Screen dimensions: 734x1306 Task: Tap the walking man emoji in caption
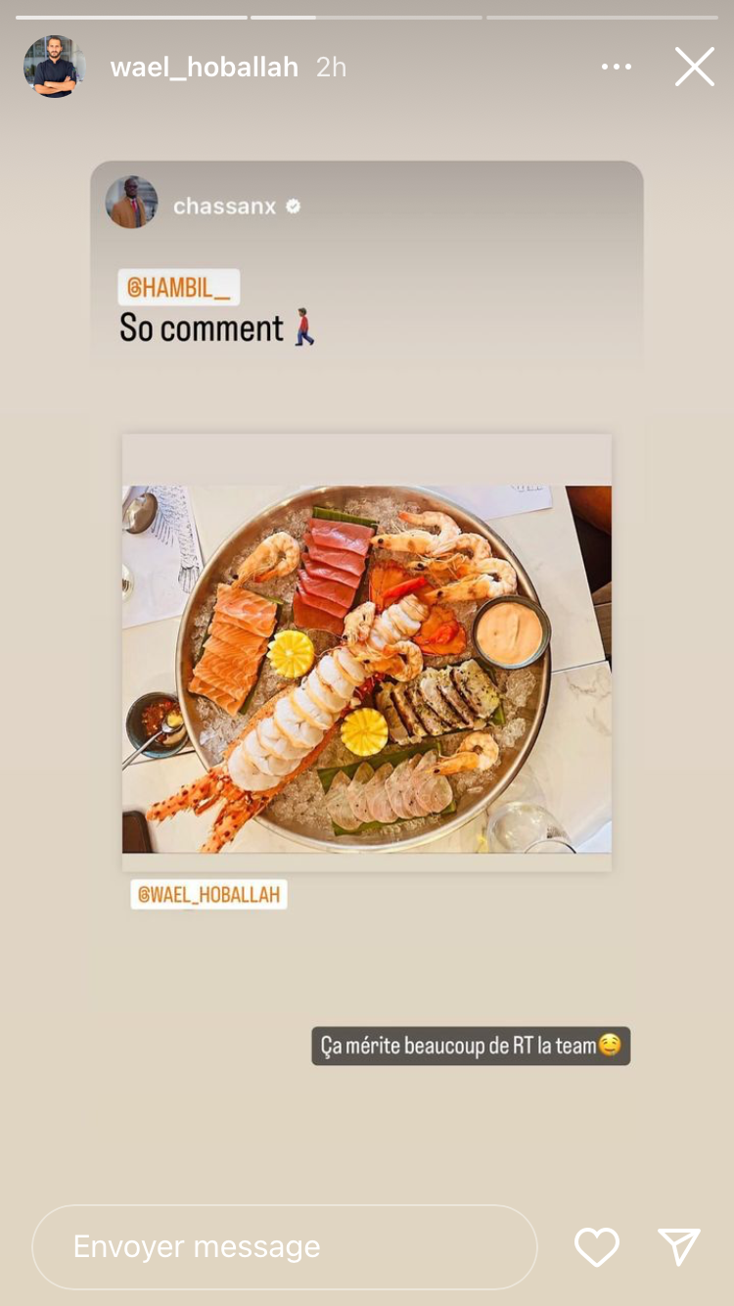click(304, 328)
